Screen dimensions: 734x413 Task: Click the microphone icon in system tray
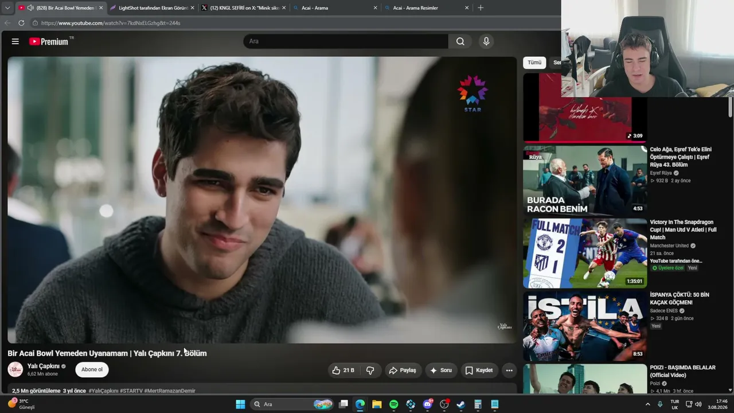(660, 404)
